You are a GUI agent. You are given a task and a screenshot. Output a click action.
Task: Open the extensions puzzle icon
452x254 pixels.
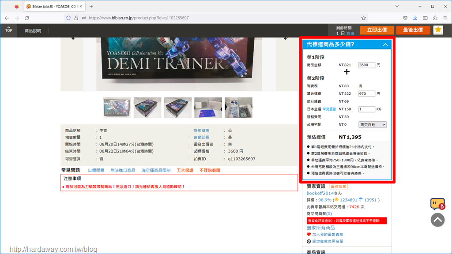435,18
